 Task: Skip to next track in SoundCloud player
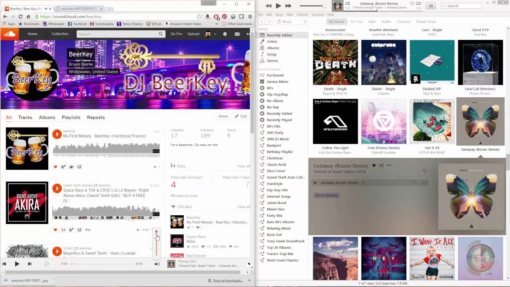pyautogui.click(x=29, y=264)
